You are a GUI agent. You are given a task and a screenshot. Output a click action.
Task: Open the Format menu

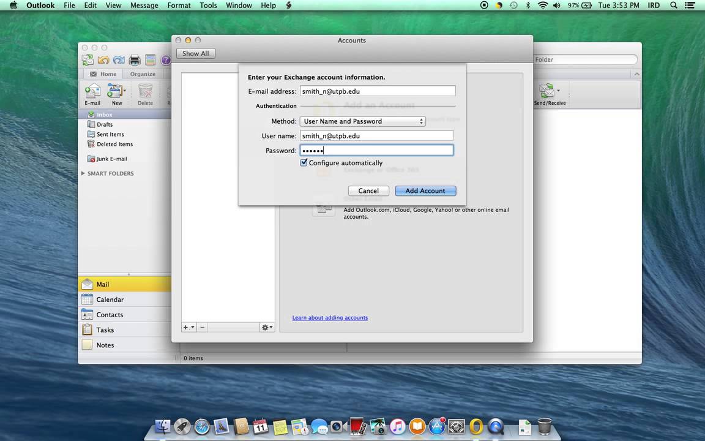(179, 6)
